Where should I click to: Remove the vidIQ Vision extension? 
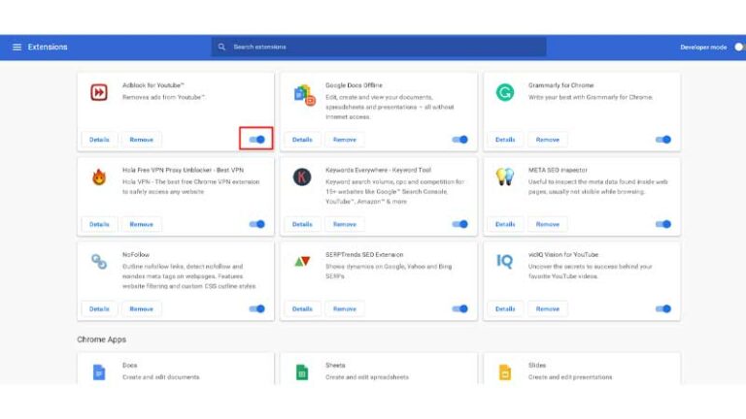tap(548, 308)
